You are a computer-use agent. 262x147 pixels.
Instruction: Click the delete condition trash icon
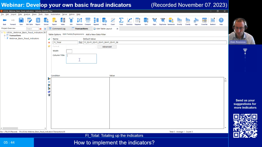coord(49,95)
